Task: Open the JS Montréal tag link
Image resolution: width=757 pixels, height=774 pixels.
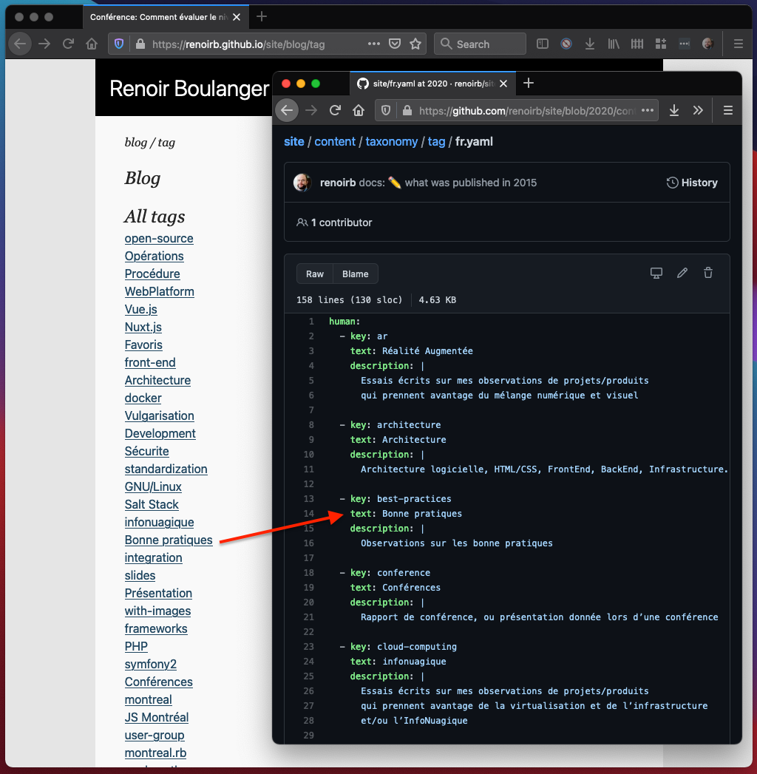Action: (x=157, y=717)
